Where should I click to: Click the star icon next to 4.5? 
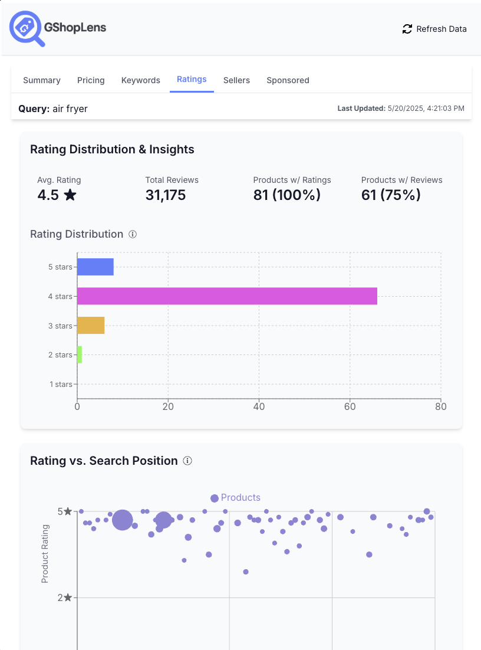[70, 195]
